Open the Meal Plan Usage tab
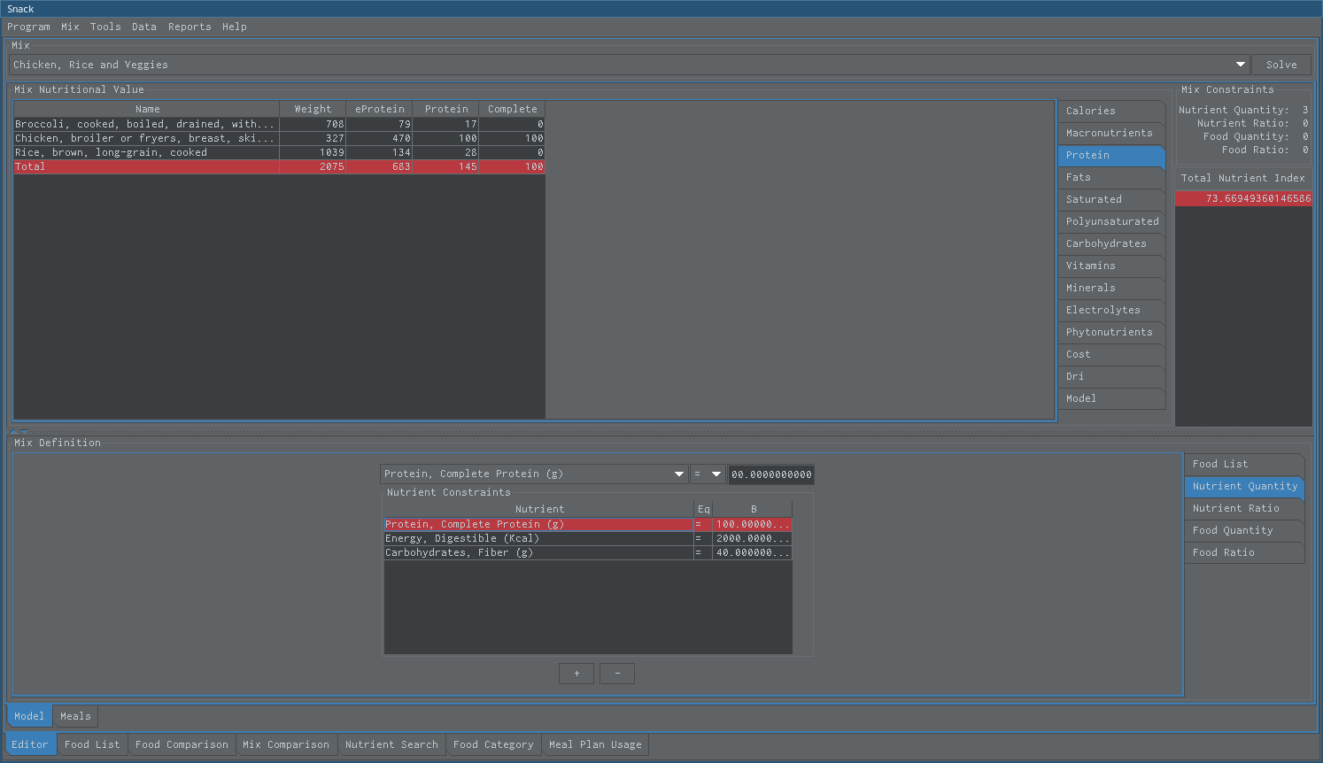The image size is (1323, 763). 595,744
